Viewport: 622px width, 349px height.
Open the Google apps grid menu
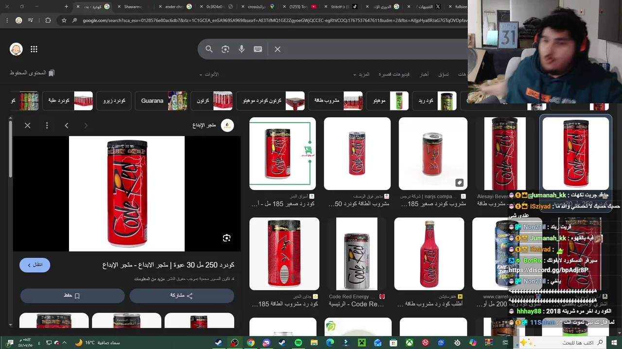(34, 49)
